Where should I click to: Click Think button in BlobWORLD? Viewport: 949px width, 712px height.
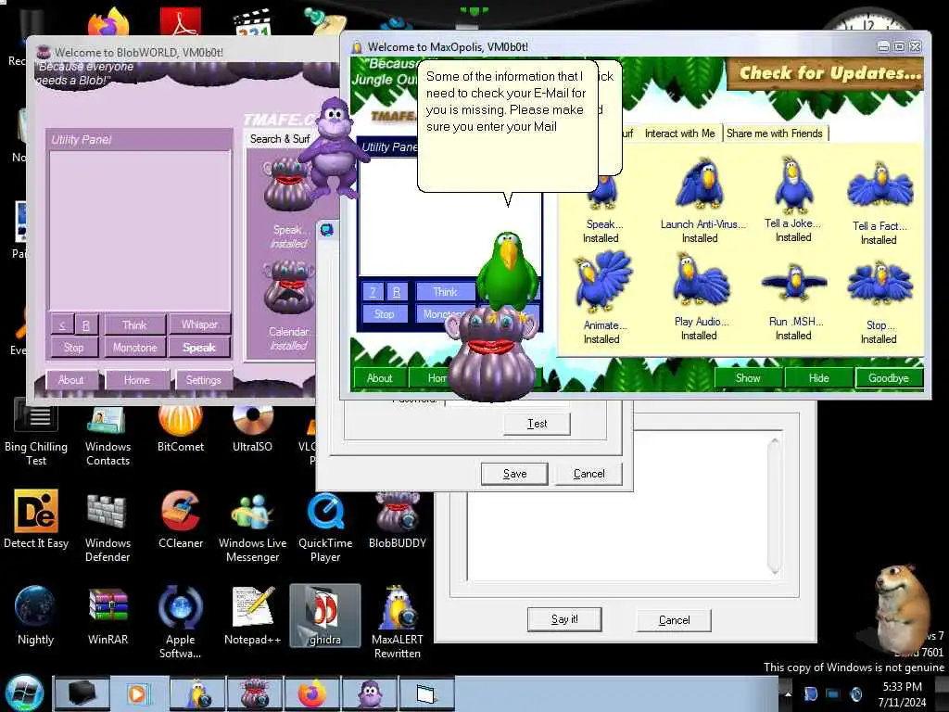coord(135,325)
